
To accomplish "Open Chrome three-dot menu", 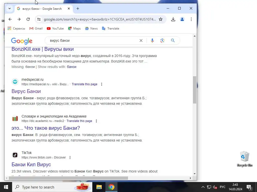I will click(x=191, y=19).
